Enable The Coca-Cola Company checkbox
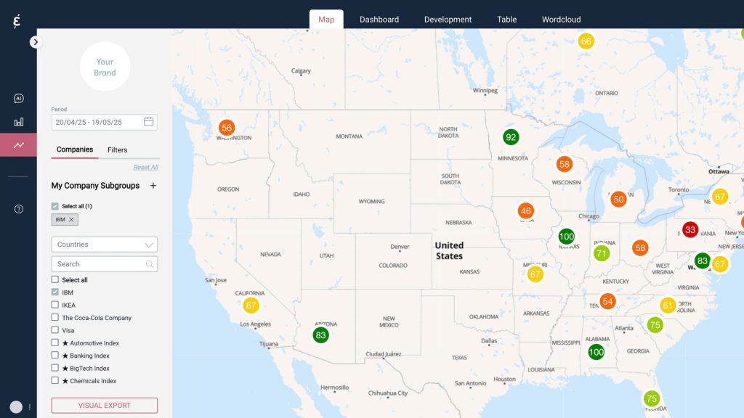 55,318
